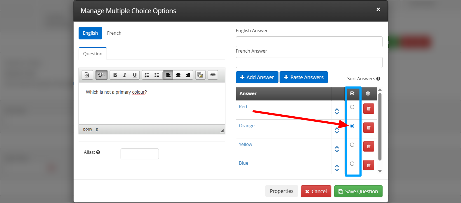
Task: Toggle bold formatting in the question editor
Action: pos(115,75)
